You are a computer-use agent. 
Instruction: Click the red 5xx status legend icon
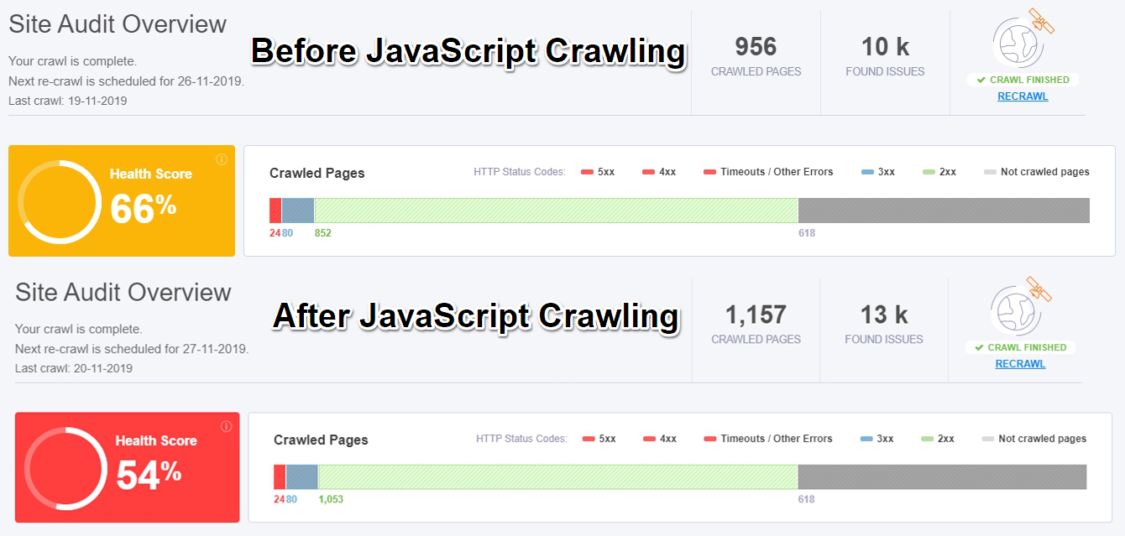(x=588, y=171)
